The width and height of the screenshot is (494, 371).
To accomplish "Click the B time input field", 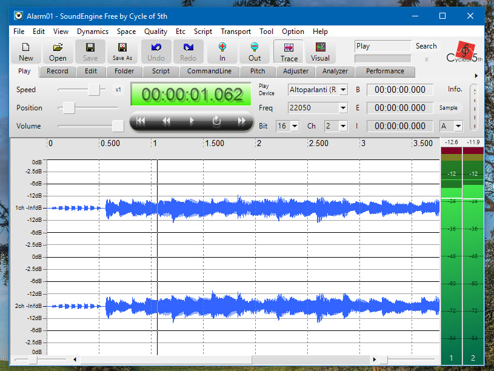I will tap(400, 90).
